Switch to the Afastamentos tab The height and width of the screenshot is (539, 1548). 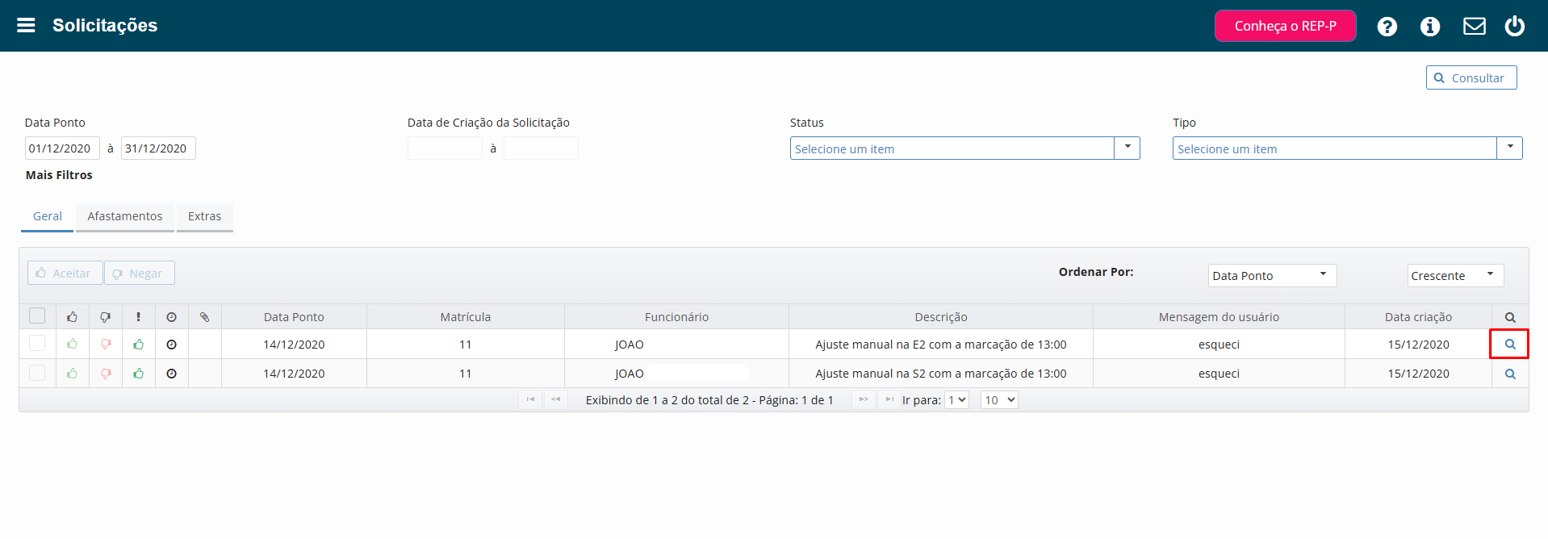[x=125, y=216]
